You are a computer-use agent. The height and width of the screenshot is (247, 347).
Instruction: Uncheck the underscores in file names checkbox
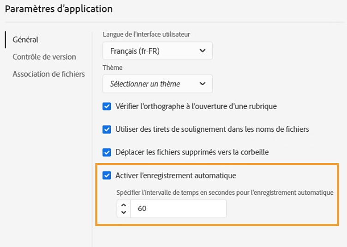click(107, 130)
